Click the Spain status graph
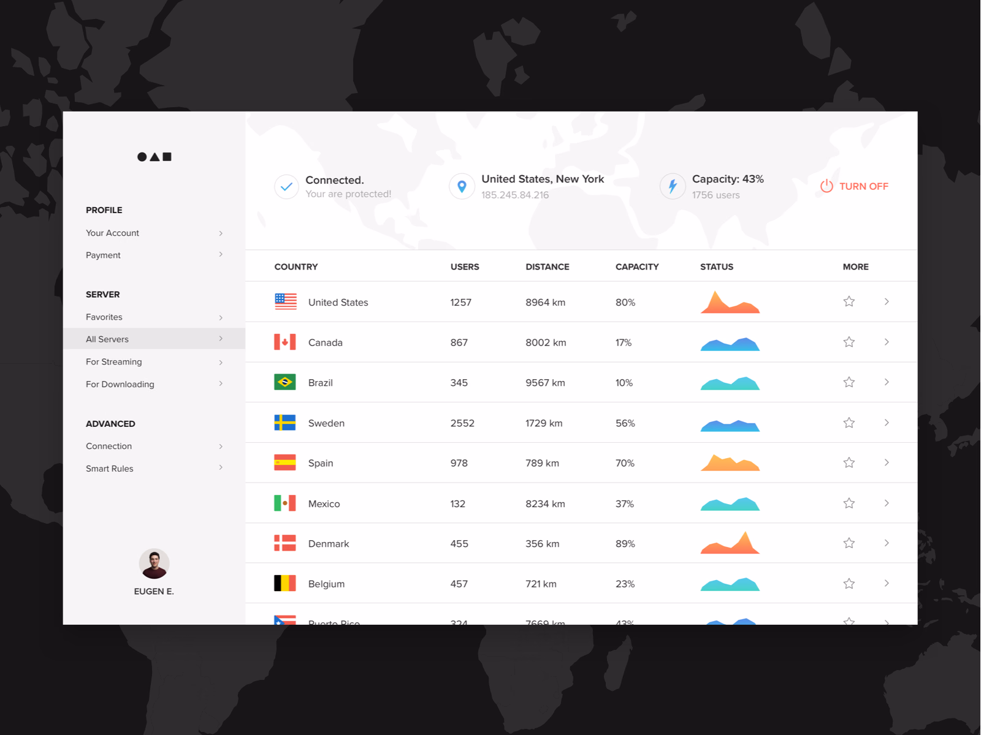This screenshot has width=981, height=735. pos(730,462)
